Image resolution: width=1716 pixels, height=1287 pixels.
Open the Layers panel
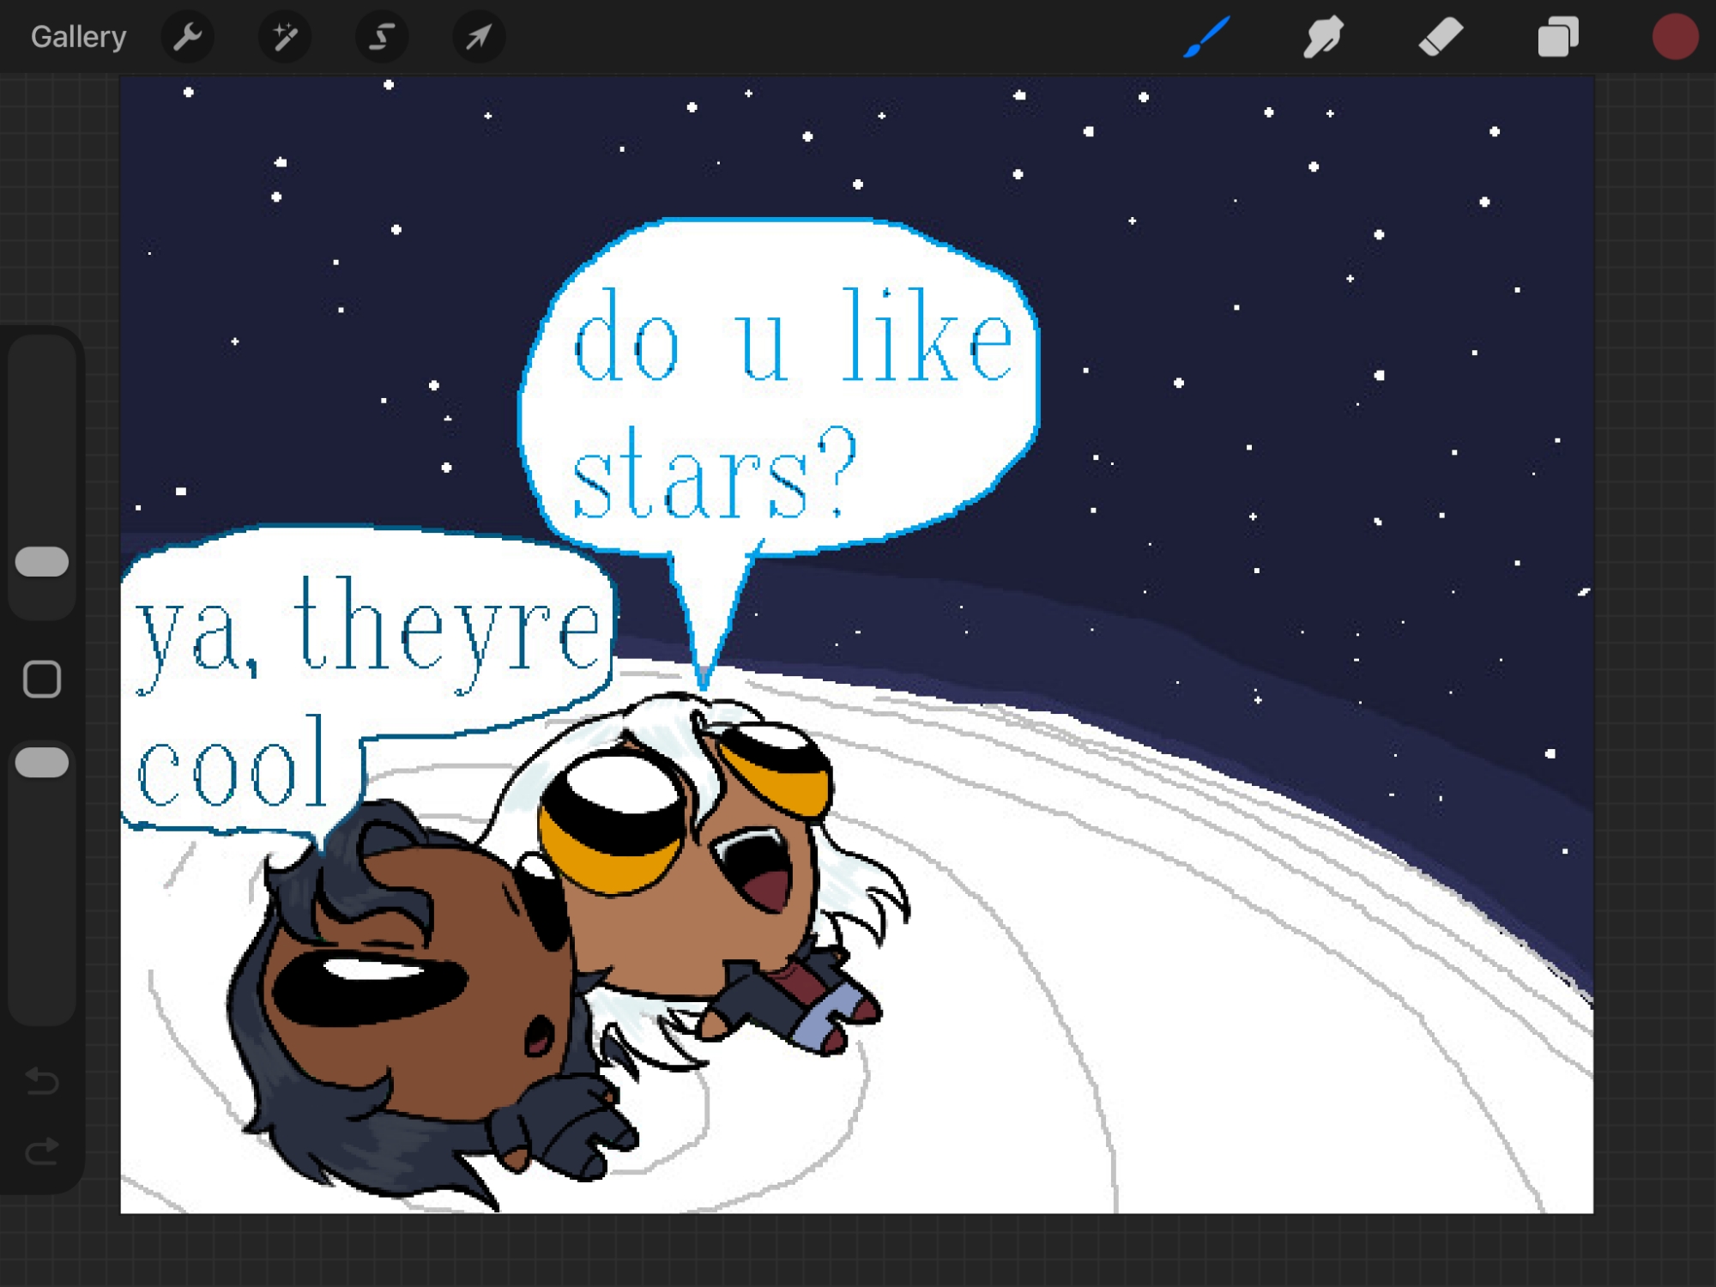[x=1557, y=37]
